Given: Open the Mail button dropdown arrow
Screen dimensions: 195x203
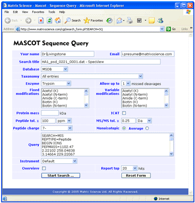Looking at the screenshot, I should (124, 21).
